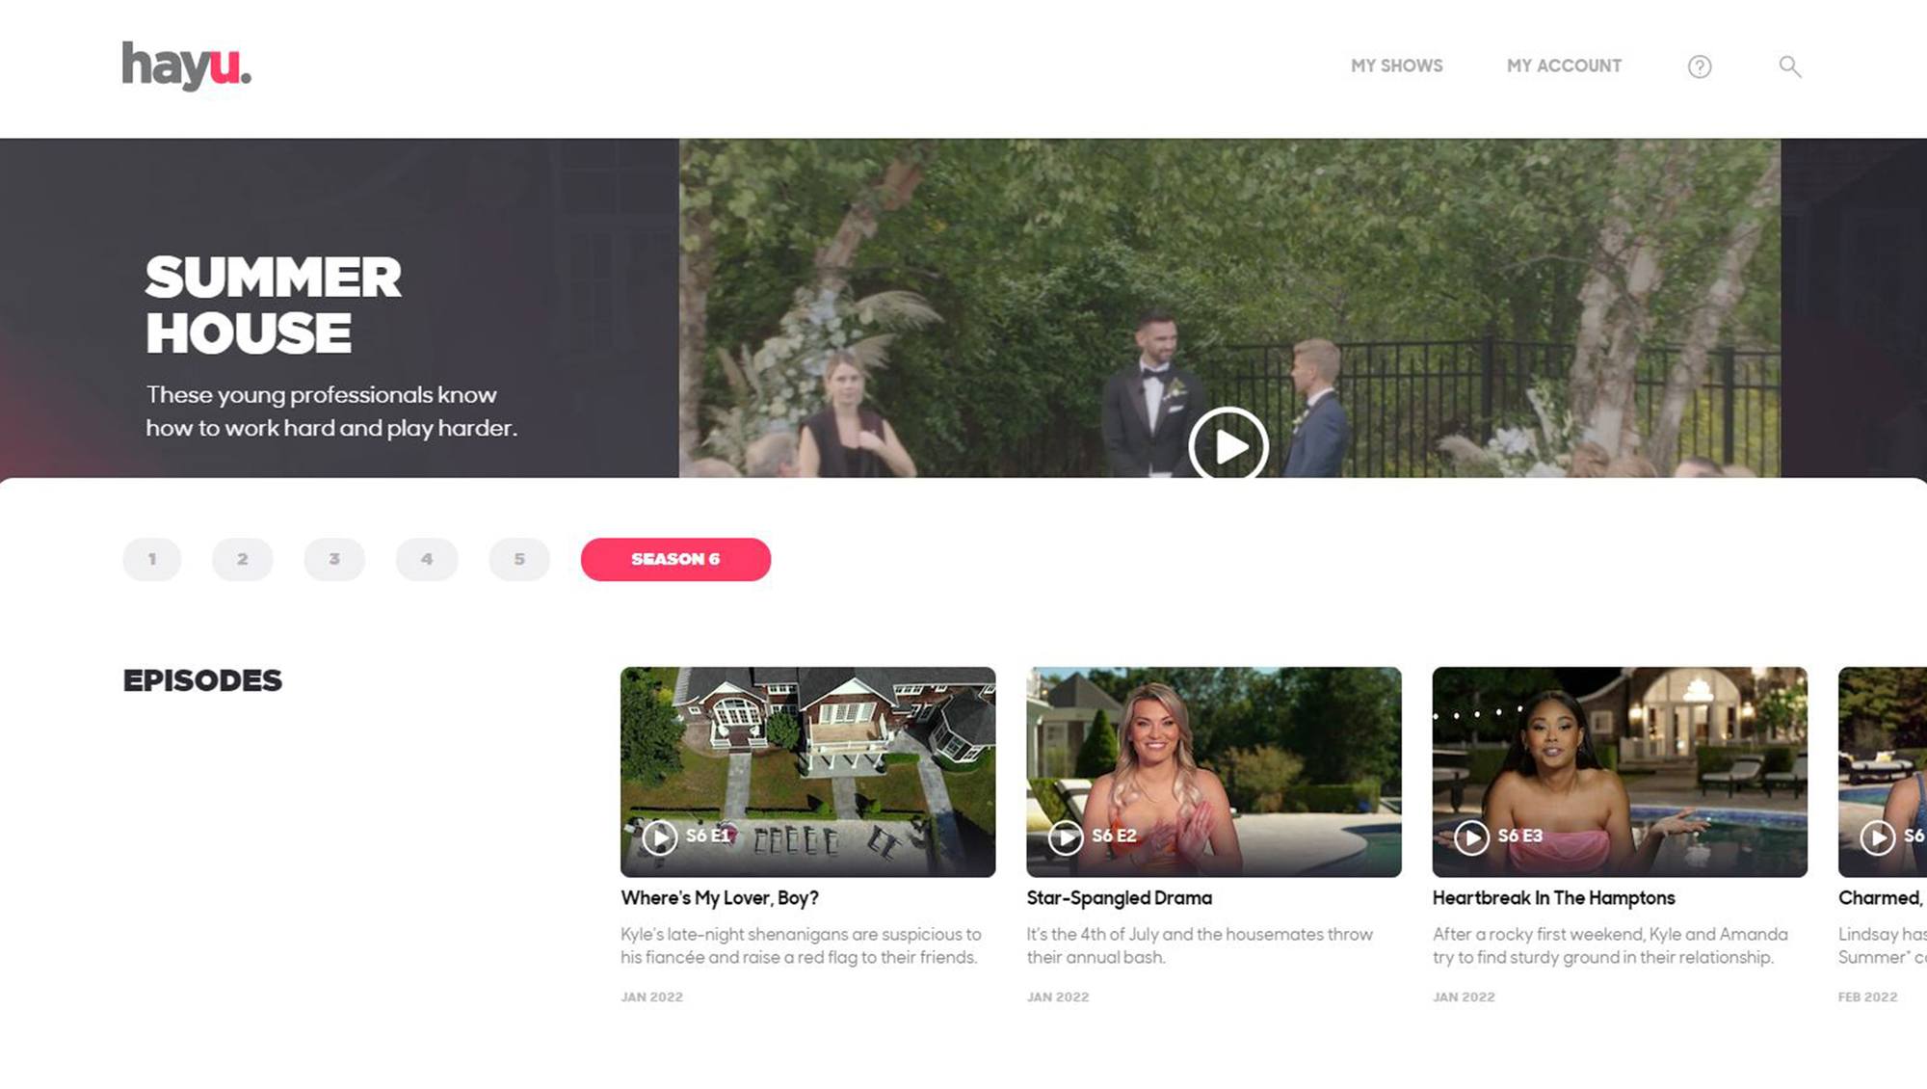The width and height of the screenshot is (1927, 1089).
Task: Click description about Kyle and Amanda's rocky weekend
Action: pos(1610,945)
